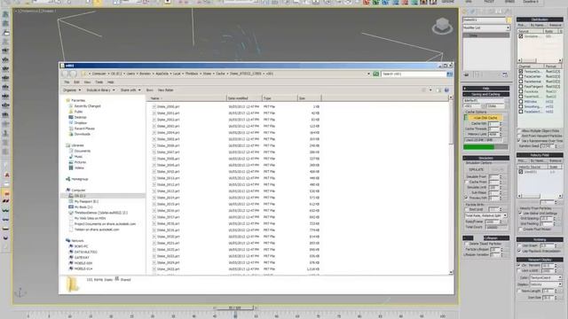Open the Pictures library
This screenshot has width=568, height=319.
[80, 162]
